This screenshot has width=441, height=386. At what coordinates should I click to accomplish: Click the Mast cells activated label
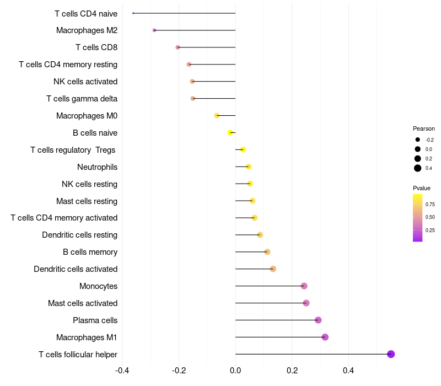coord(83,303)
